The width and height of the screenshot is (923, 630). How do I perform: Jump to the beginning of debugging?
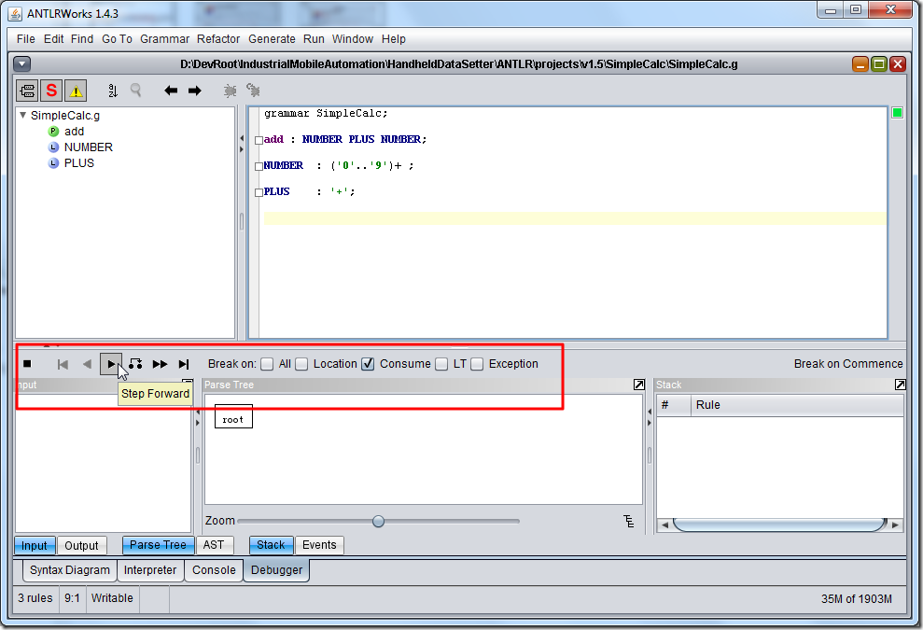(x=63, y=364)
